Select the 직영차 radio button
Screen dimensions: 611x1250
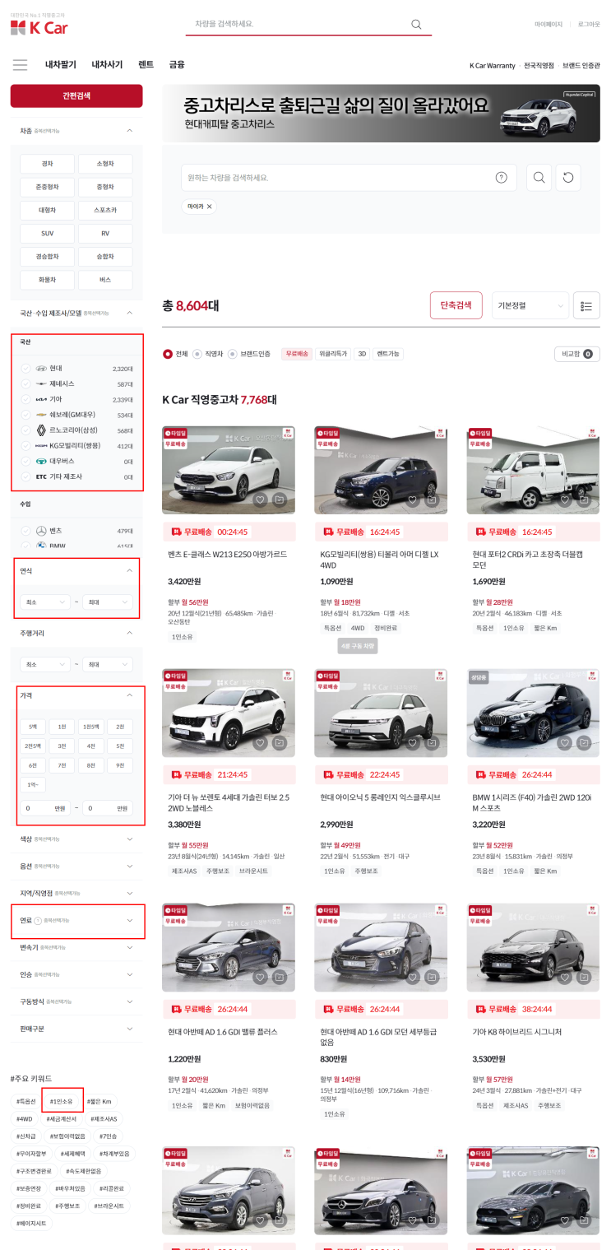point(197,354)
